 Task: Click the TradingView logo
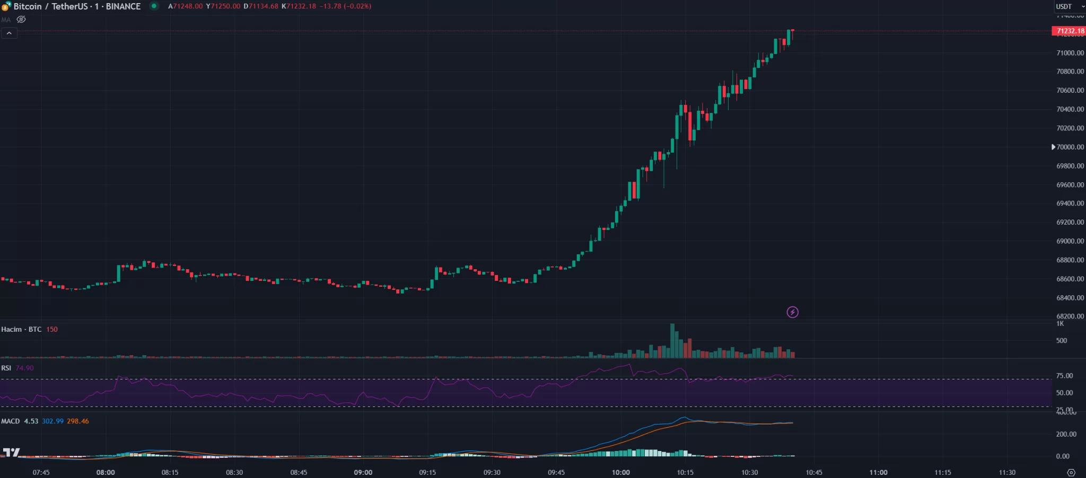click(11, 452)
